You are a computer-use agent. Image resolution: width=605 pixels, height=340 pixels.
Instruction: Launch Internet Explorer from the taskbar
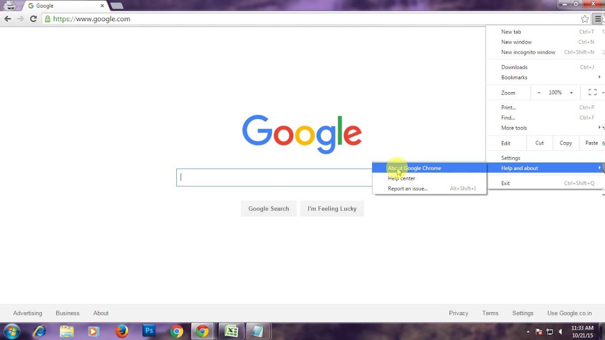pos(40,331)
